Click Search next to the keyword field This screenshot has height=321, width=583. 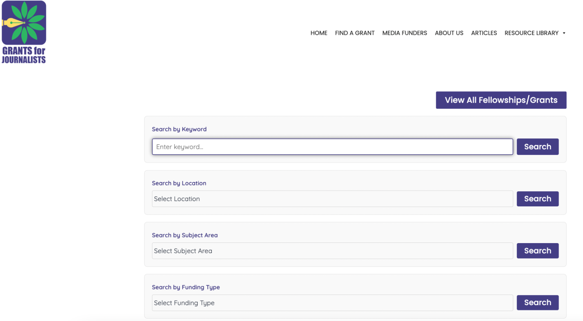pos(538,147)
